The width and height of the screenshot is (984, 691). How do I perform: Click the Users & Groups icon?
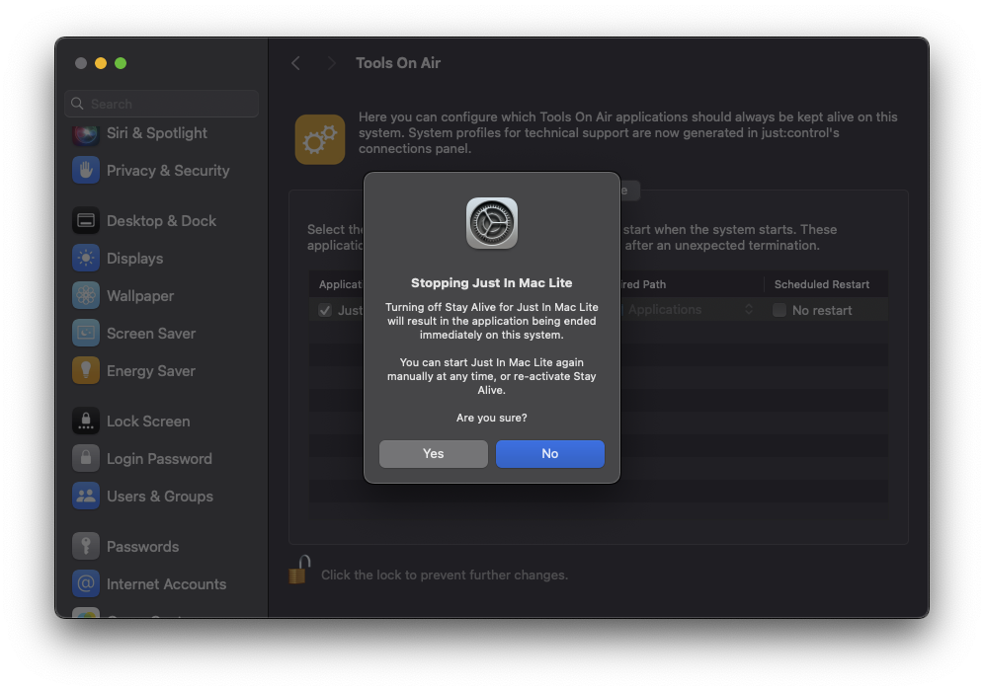(x=86, y=497)
